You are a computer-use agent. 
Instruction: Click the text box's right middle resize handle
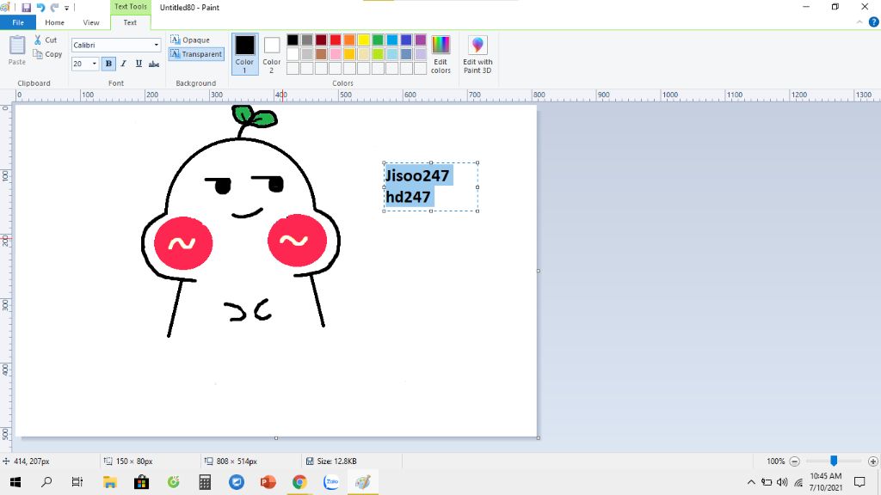477,186
